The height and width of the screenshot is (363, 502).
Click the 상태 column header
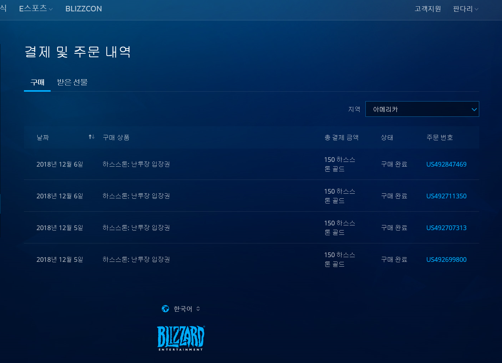point(387,137)
